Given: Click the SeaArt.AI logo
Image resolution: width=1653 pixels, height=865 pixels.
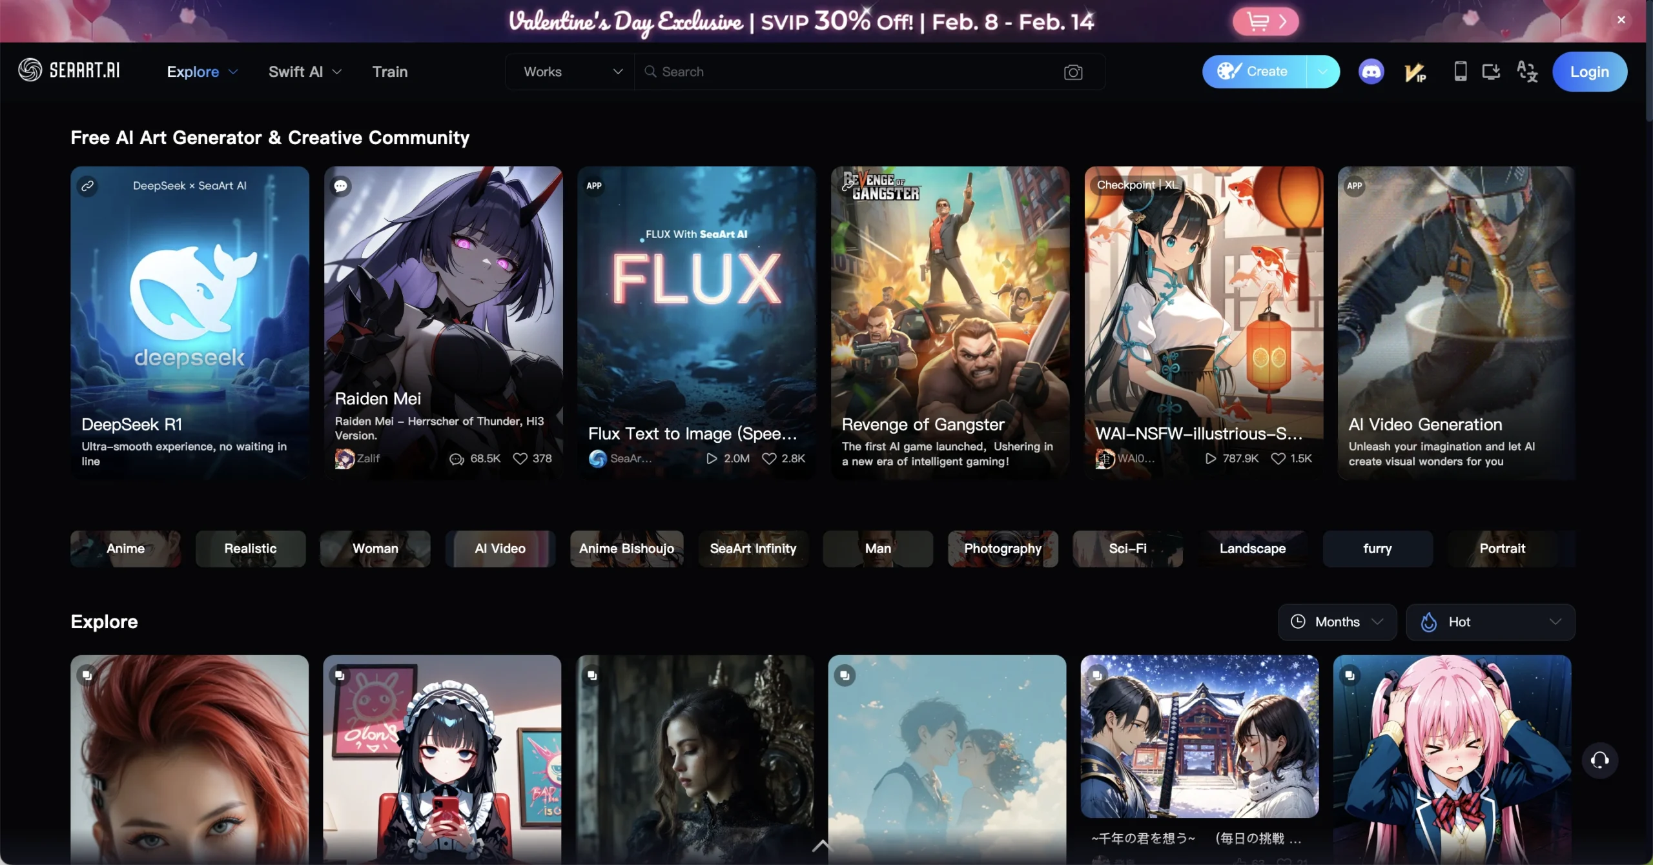Looking at the screenshot, I should (69, 70).
